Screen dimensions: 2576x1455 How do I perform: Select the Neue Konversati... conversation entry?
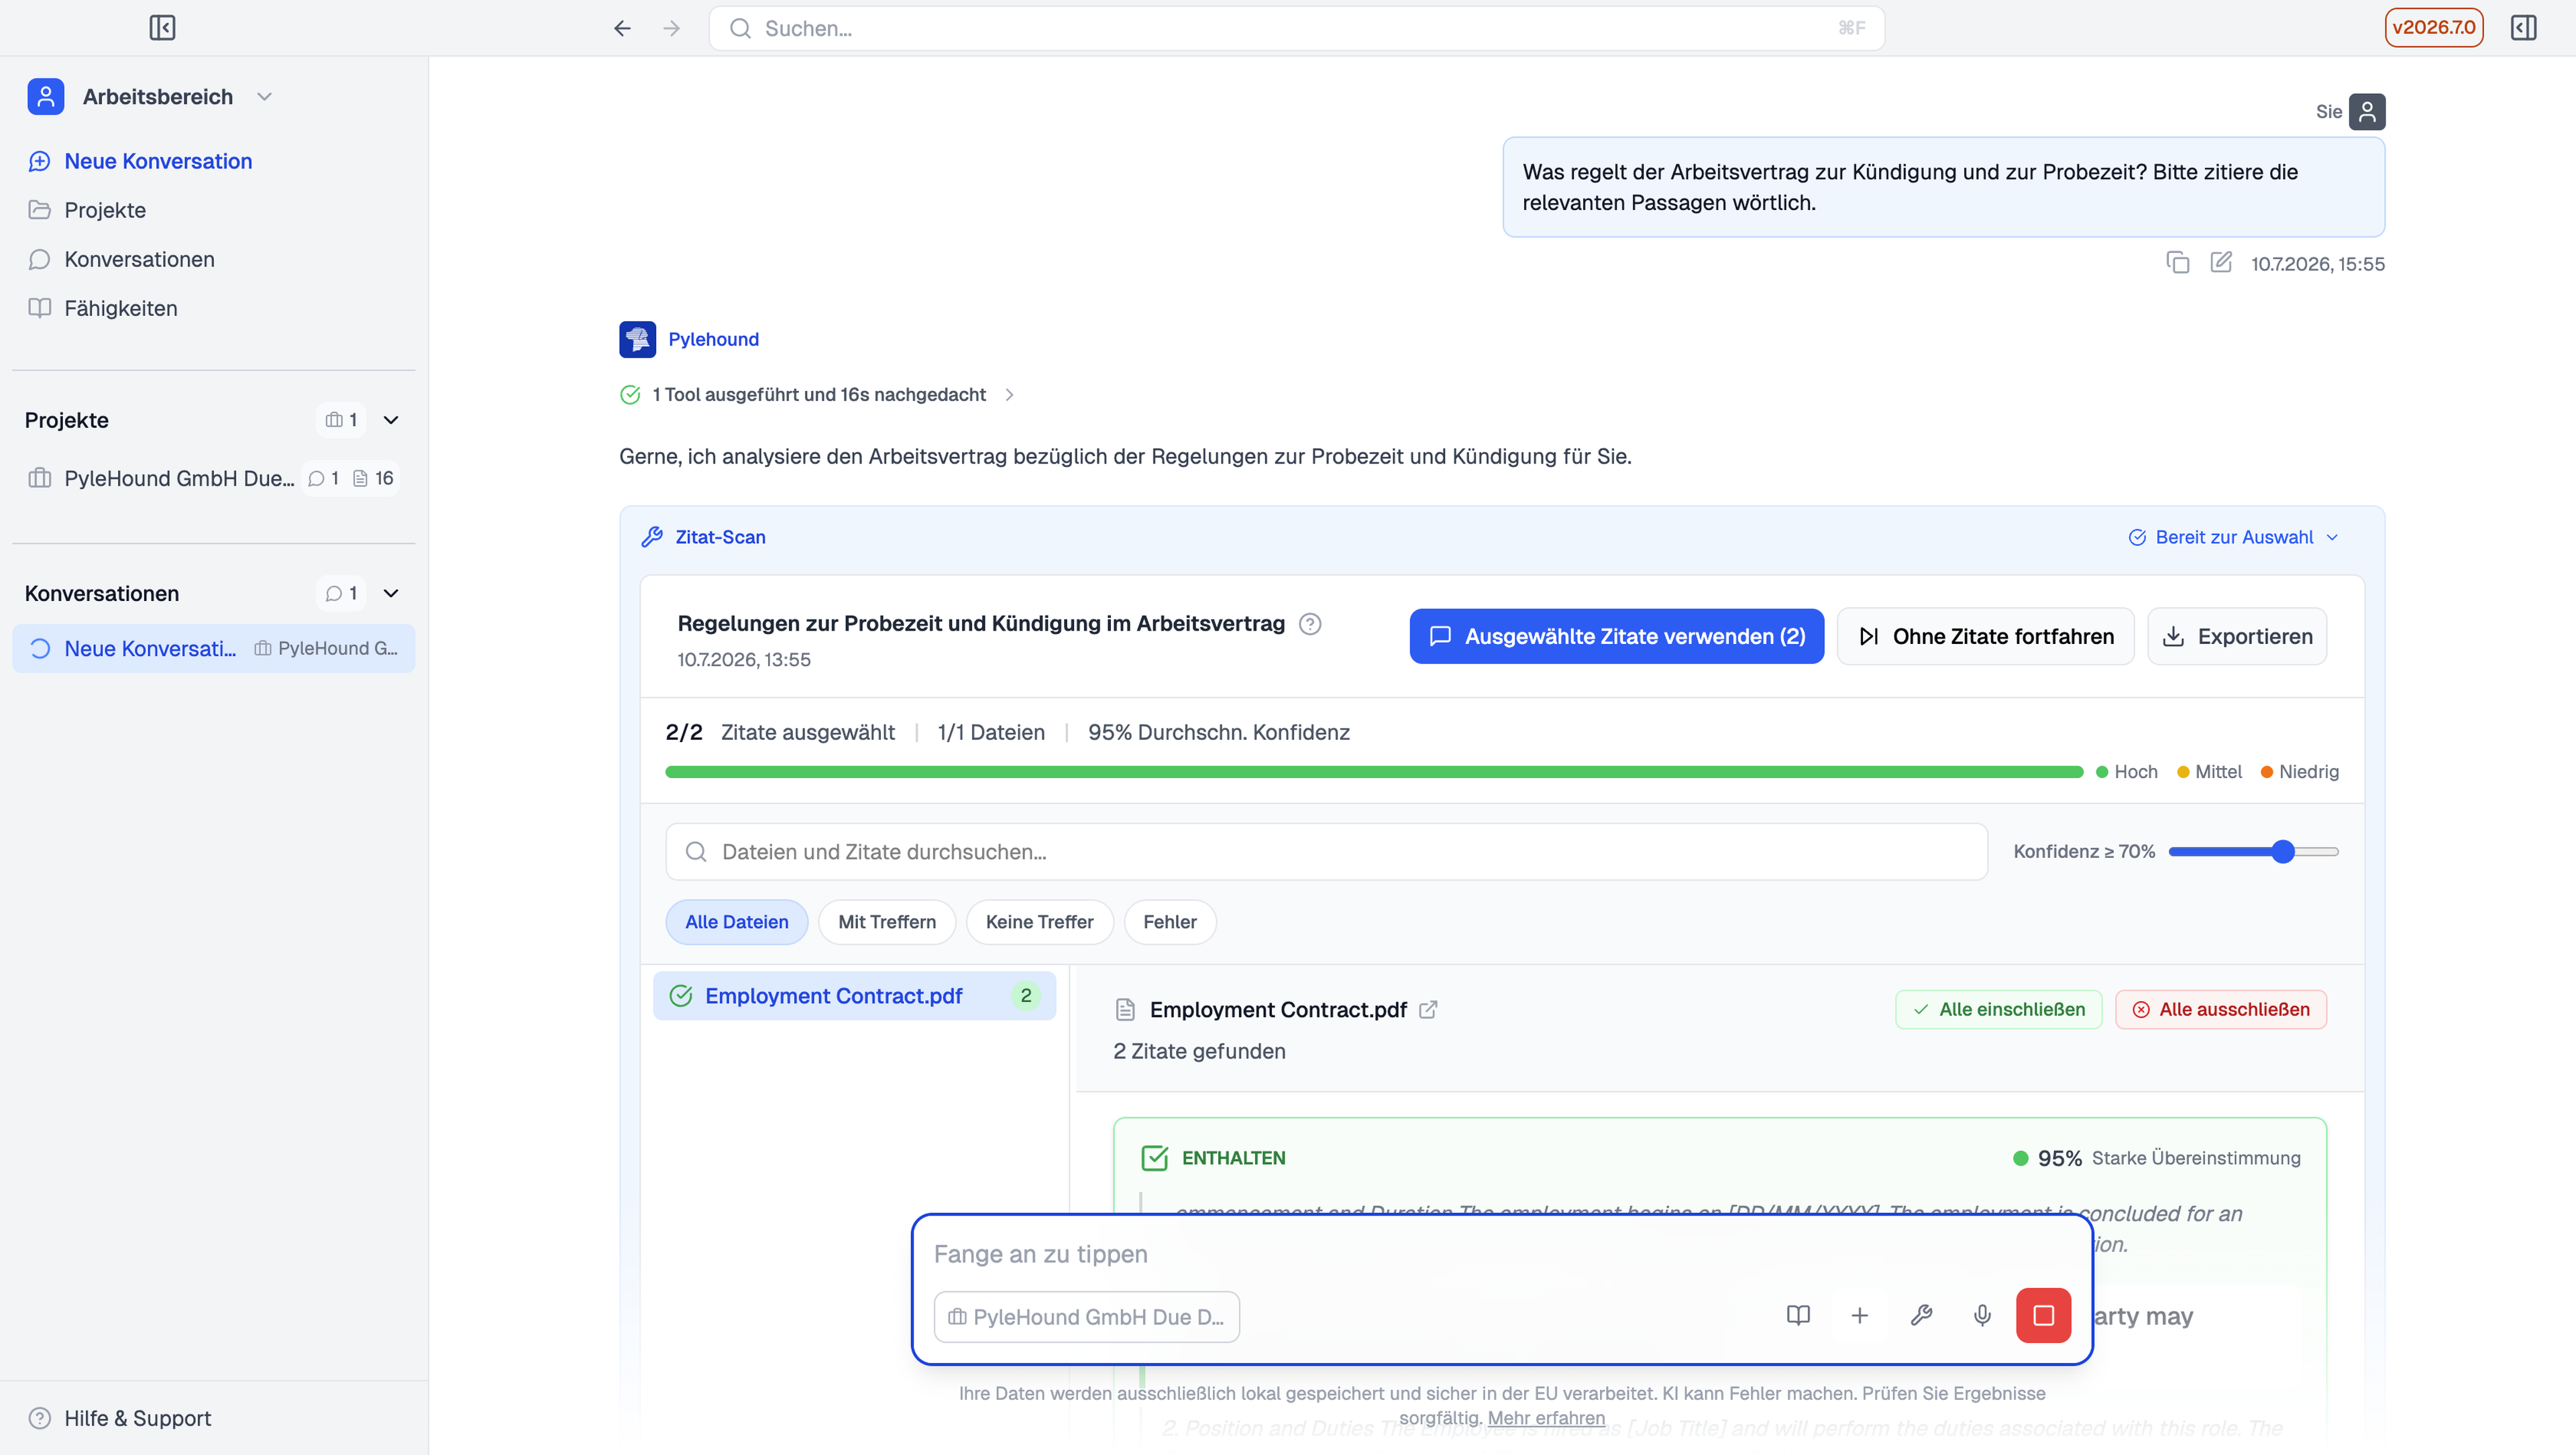[x=213, y=648]
